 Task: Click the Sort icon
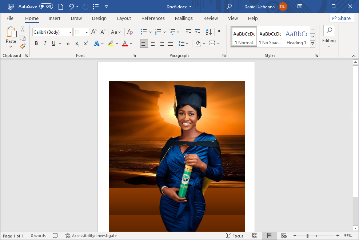[208, 32]
